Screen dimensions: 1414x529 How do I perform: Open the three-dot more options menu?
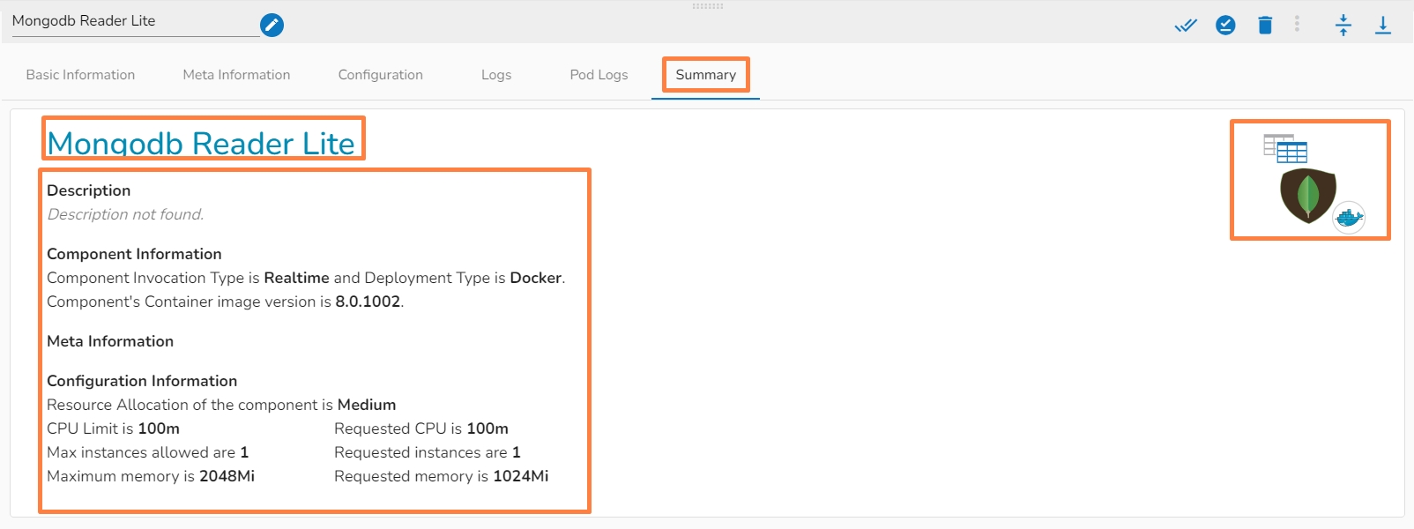point(1297,24)
